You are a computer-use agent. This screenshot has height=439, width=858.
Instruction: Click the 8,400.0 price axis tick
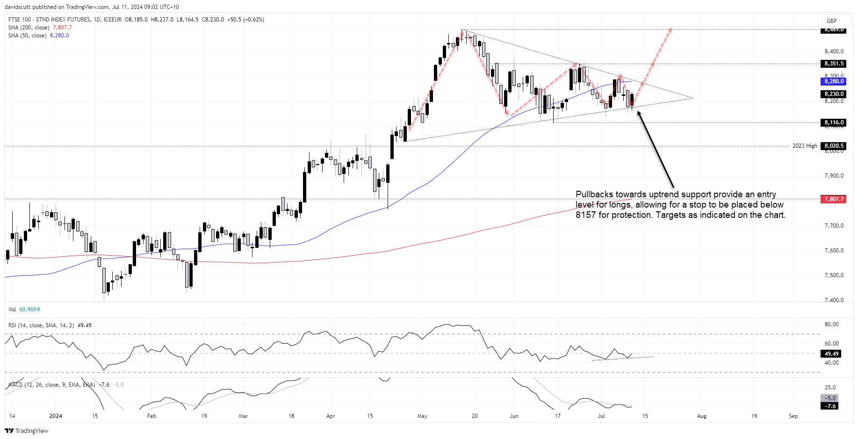point(834,51)
